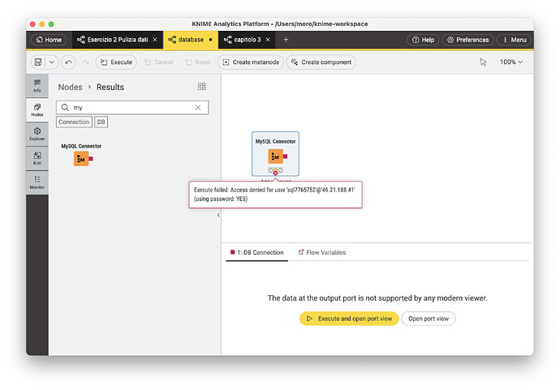Open the Home tab

click(x=49, y=40)
